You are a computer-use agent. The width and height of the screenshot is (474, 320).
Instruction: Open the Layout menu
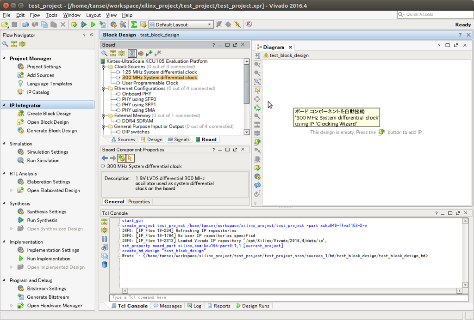94,15
